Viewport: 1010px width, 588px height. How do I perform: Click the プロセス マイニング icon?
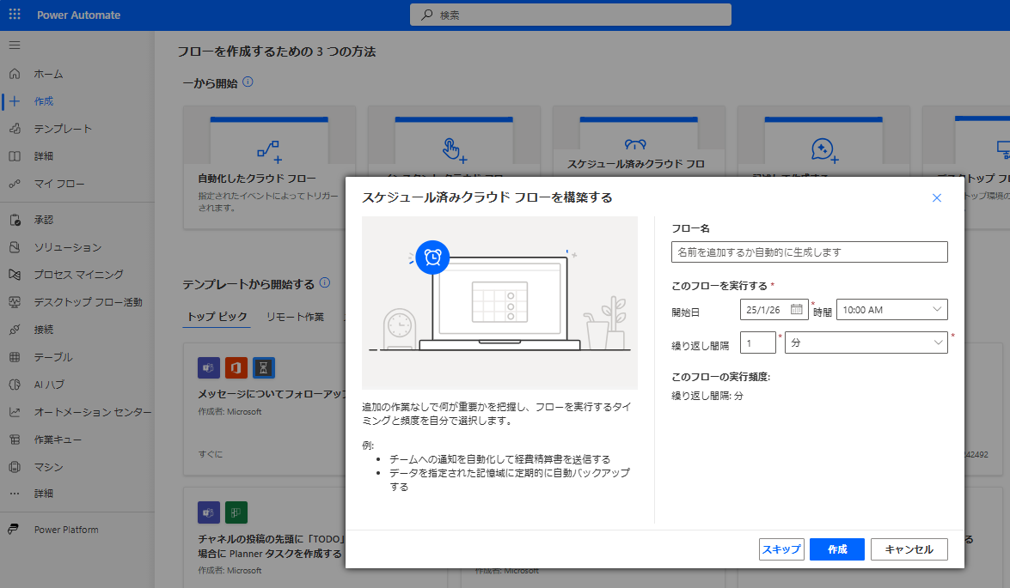click(15, 275)
